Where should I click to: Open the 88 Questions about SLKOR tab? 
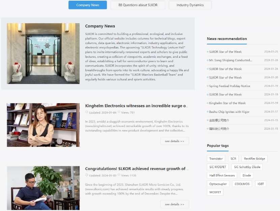click(x=138, y=5)
